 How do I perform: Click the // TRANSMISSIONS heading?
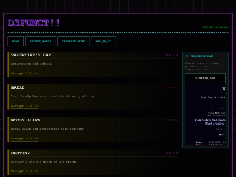[199, 56]
